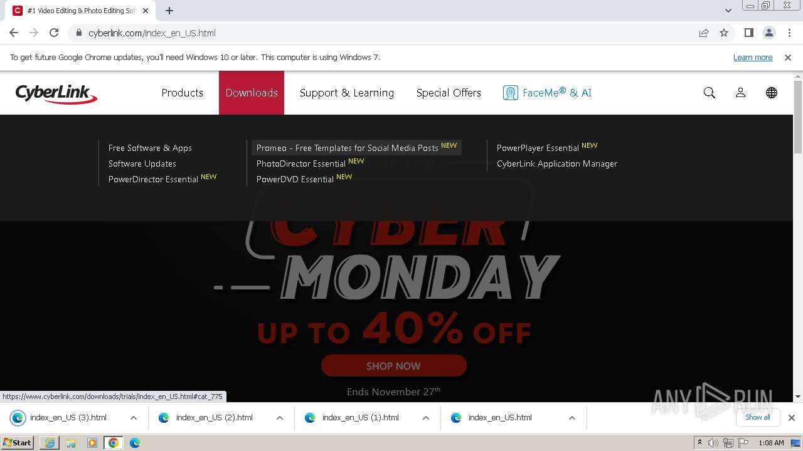The width and height of the screenshot is (803, 451).
Task: Expand options for index_en_US.html download
Action: tap(572, 418)
